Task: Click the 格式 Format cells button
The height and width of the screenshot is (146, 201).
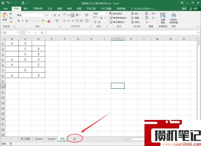Action: (136, 22)
